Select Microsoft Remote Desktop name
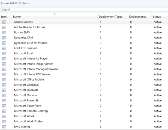The image size is (168, 130). point(31,111)
